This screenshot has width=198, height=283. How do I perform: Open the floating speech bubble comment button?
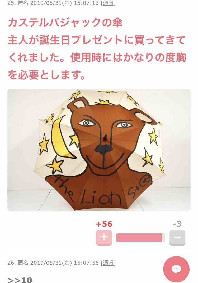pos(176,269)
